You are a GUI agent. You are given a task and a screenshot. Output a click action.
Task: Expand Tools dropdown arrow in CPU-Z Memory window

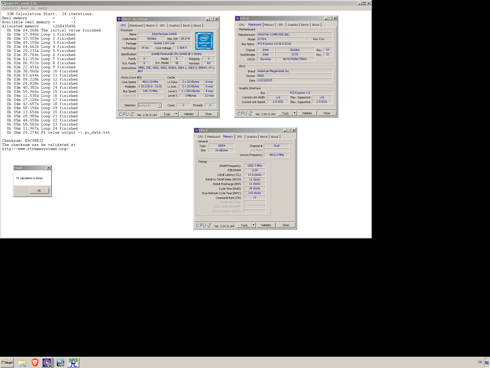tap(253, 225)
